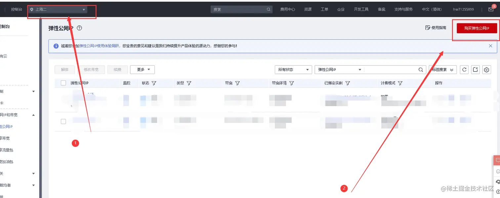Click 控制台 in the top bar

click(17, 10)
